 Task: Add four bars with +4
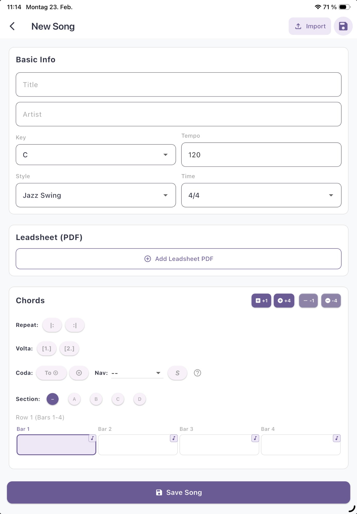tap(284, 300)
